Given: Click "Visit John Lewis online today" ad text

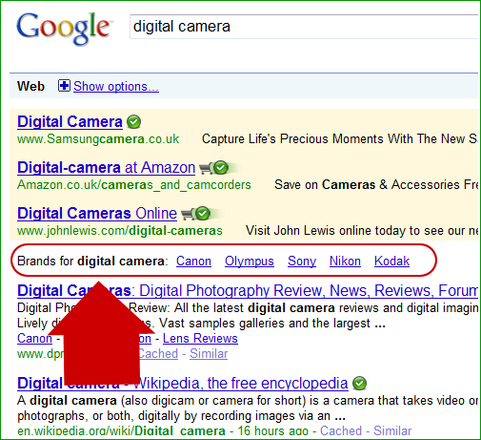Looking at the screenshot, I should pos(362,231).
